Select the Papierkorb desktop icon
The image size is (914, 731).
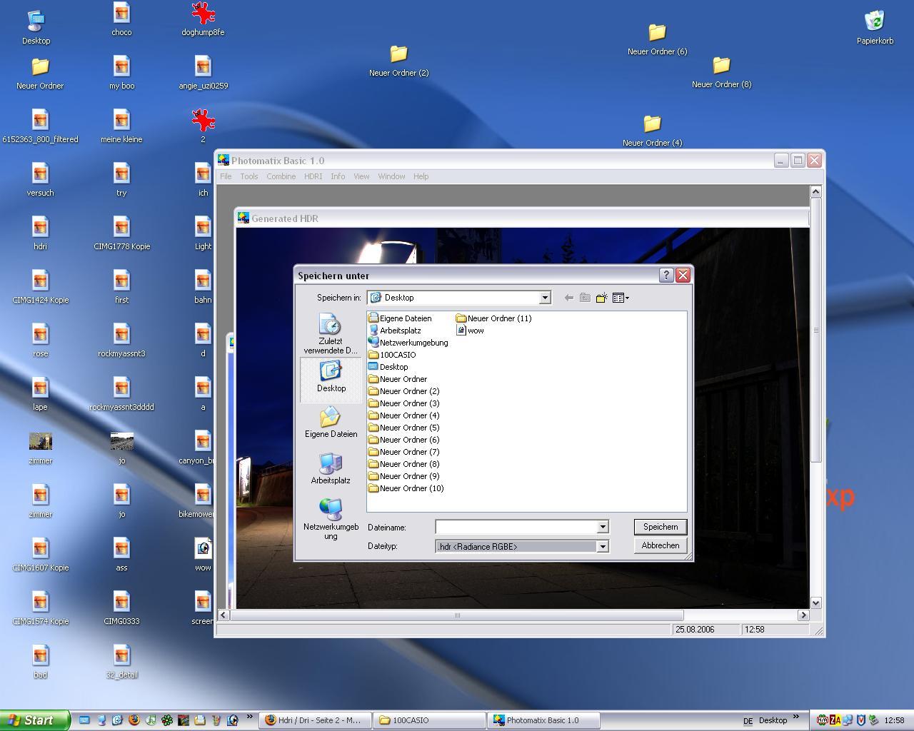pos(875,29)
